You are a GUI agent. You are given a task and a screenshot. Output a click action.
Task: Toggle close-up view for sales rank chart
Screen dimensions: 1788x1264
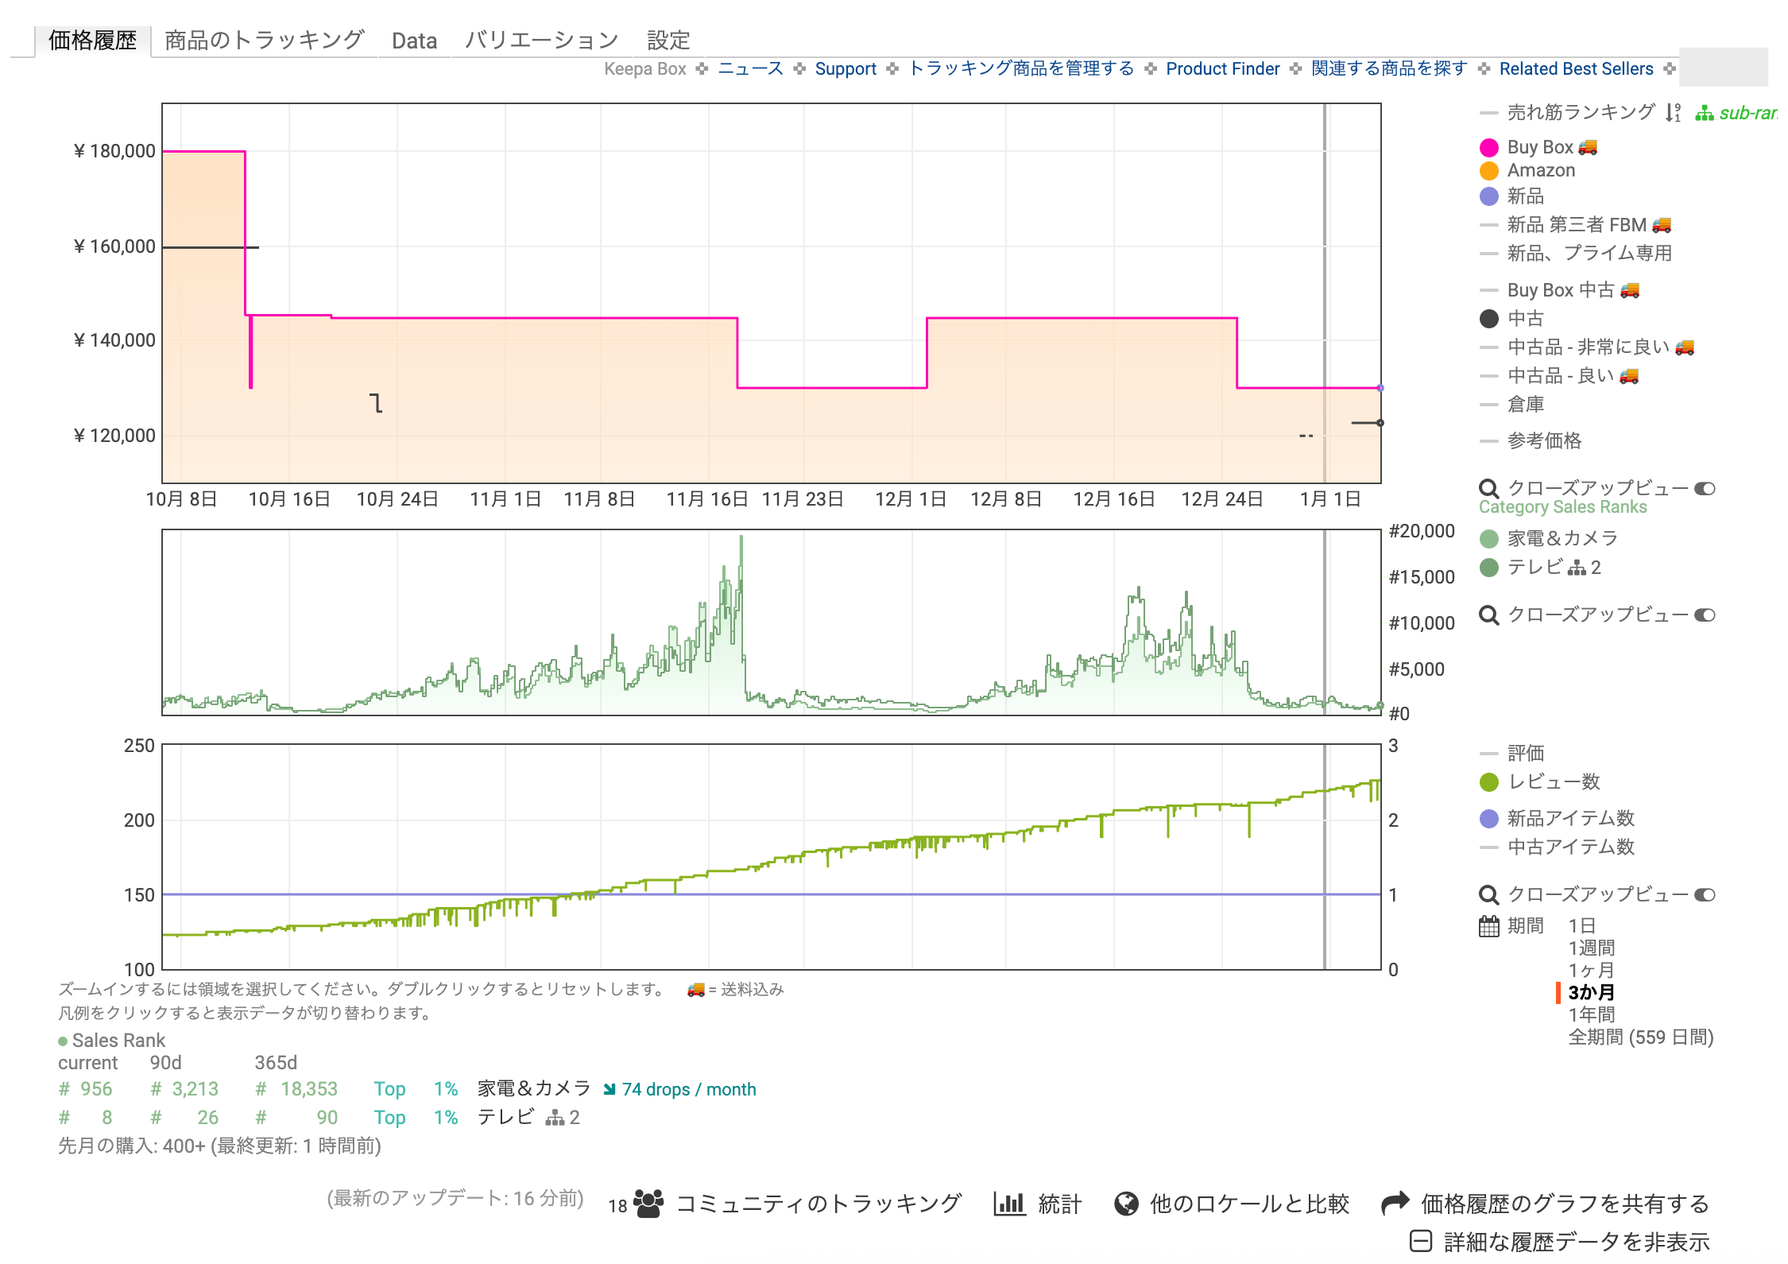point(1705,615)
